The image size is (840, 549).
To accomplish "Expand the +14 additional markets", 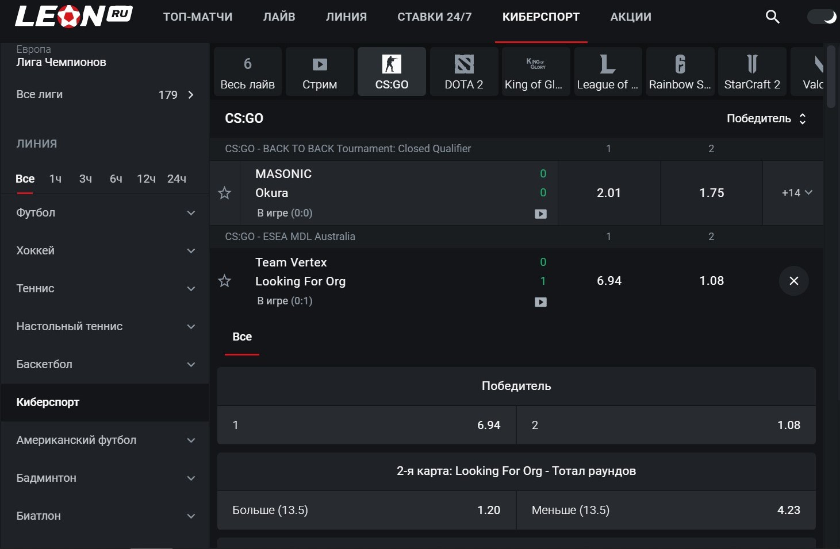I will coord(796,193).
